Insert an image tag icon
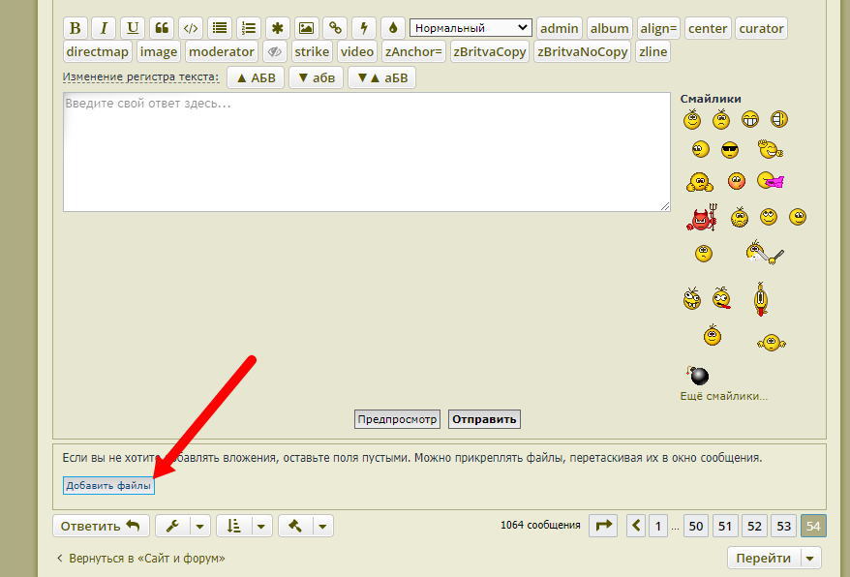The image size is (850, 577). (306, 28)
